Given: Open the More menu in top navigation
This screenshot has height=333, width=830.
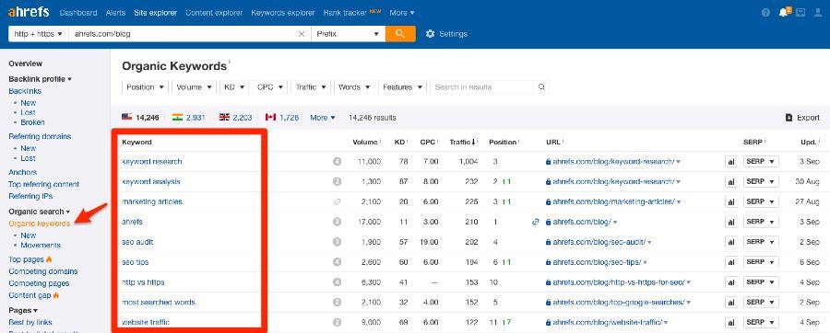Looking at the screenshot, I should click(x=402, y=13).
